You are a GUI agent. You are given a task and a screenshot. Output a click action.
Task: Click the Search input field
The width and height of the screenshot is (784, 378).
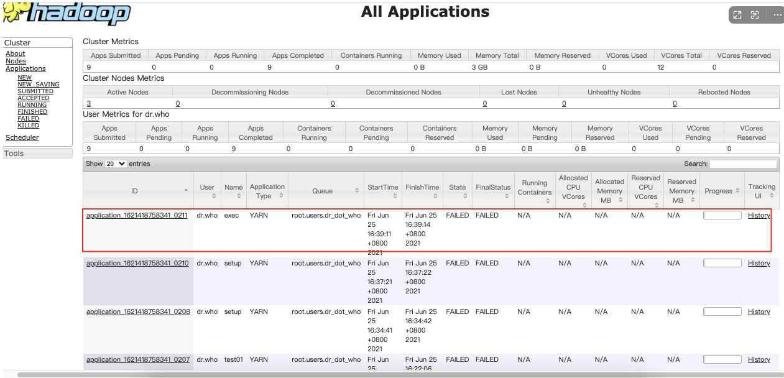pyautogui.click(x=743, y=164)
